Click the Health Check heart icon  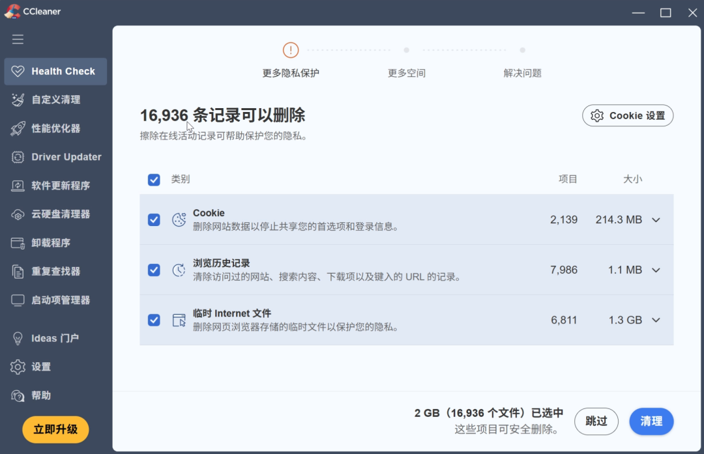[18, 72]
